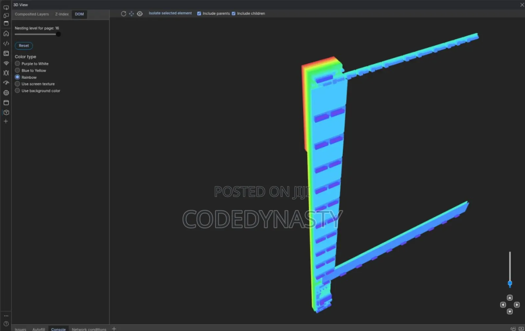Open the Console drawer tab
Screen dimensions: 525x331
coord(58,329)
